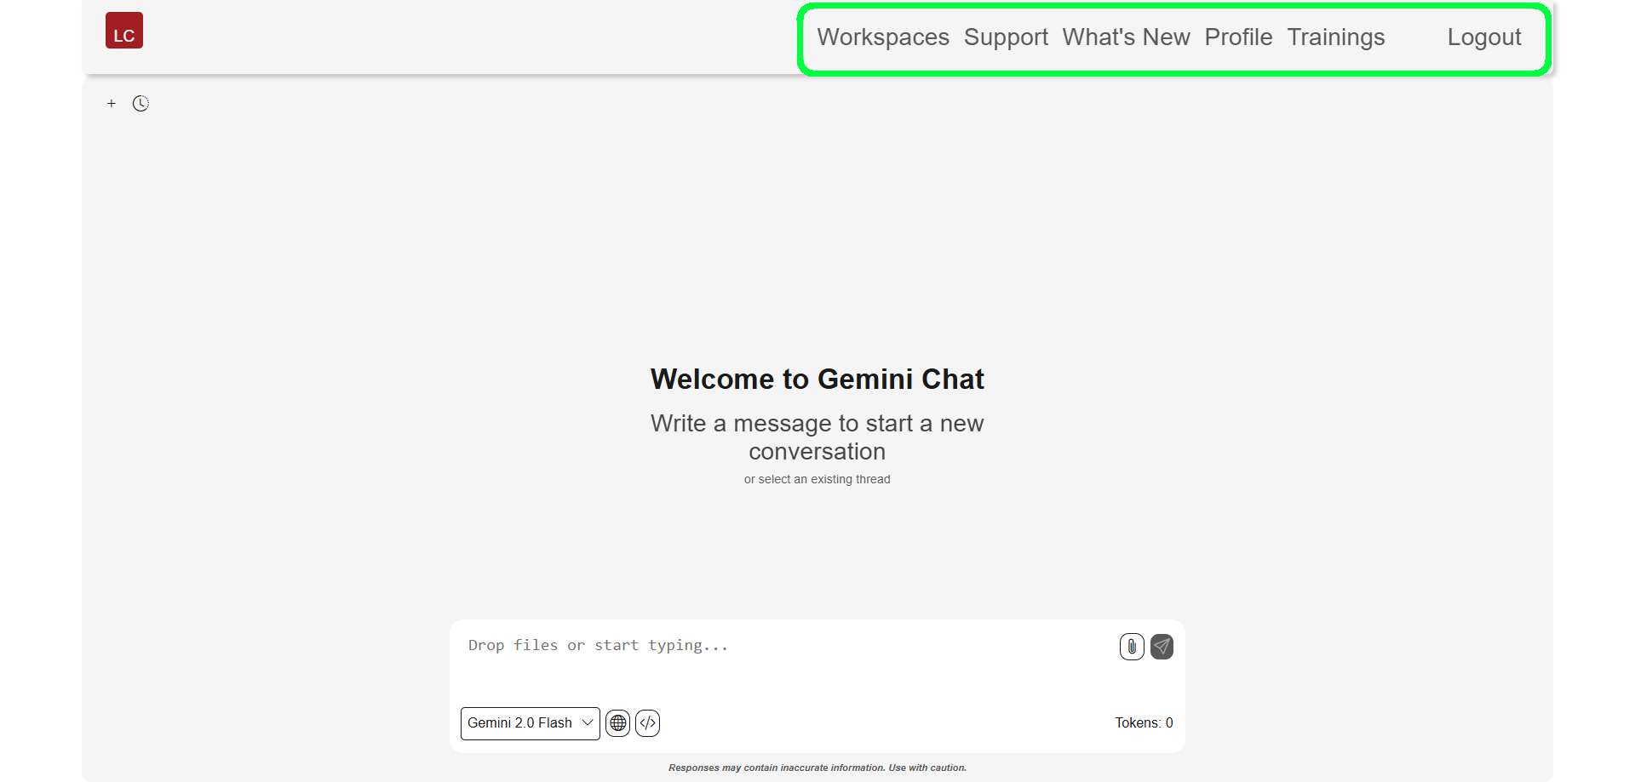Toggle web search globe icon

coord(618,723)
